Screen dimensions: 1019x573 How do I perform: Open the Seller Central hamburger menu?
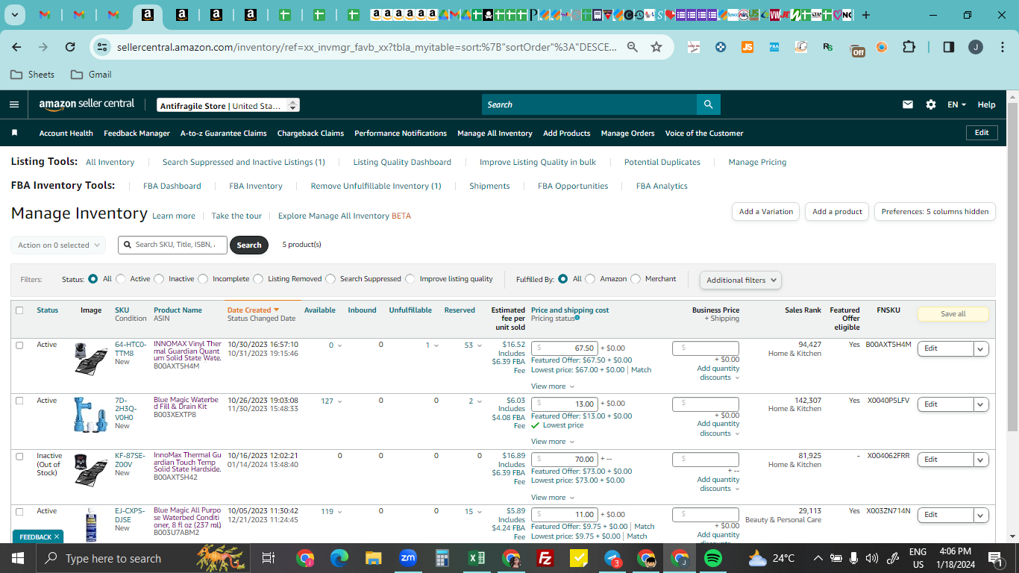pos(14,104)
